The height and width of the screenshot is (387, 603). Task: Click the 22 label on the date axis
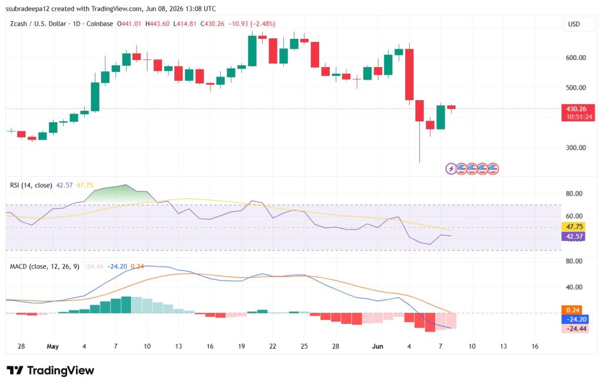pyautogui.click(x=273, y=346)
